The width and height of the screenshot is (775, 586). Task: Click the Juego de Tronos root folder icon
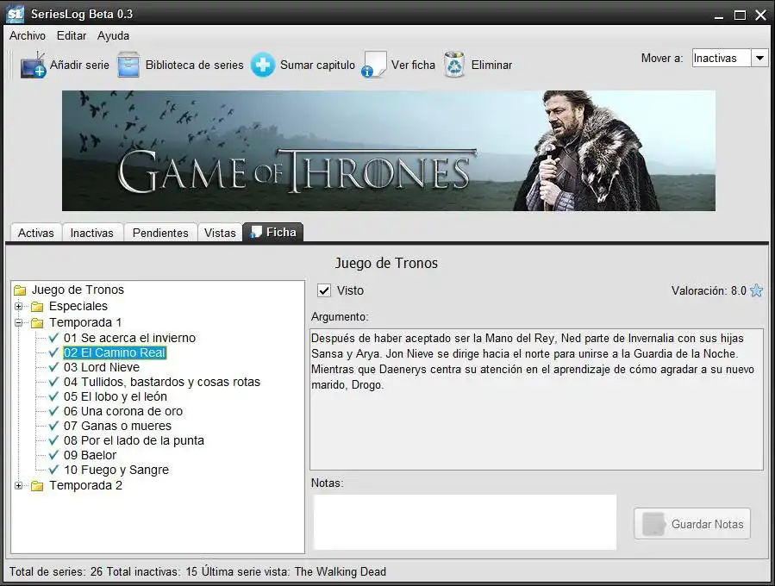(21, 290)
